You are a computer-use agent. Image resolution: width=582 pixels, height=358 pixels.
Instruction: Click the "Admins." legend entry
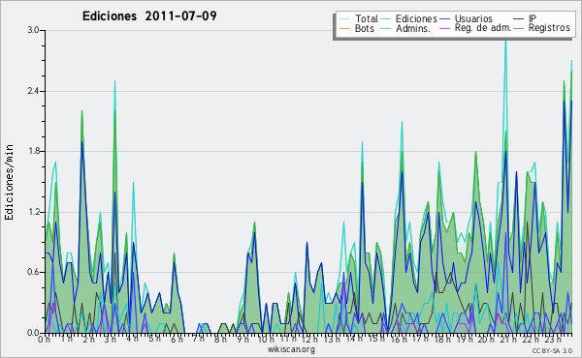[x=413, y=28]
